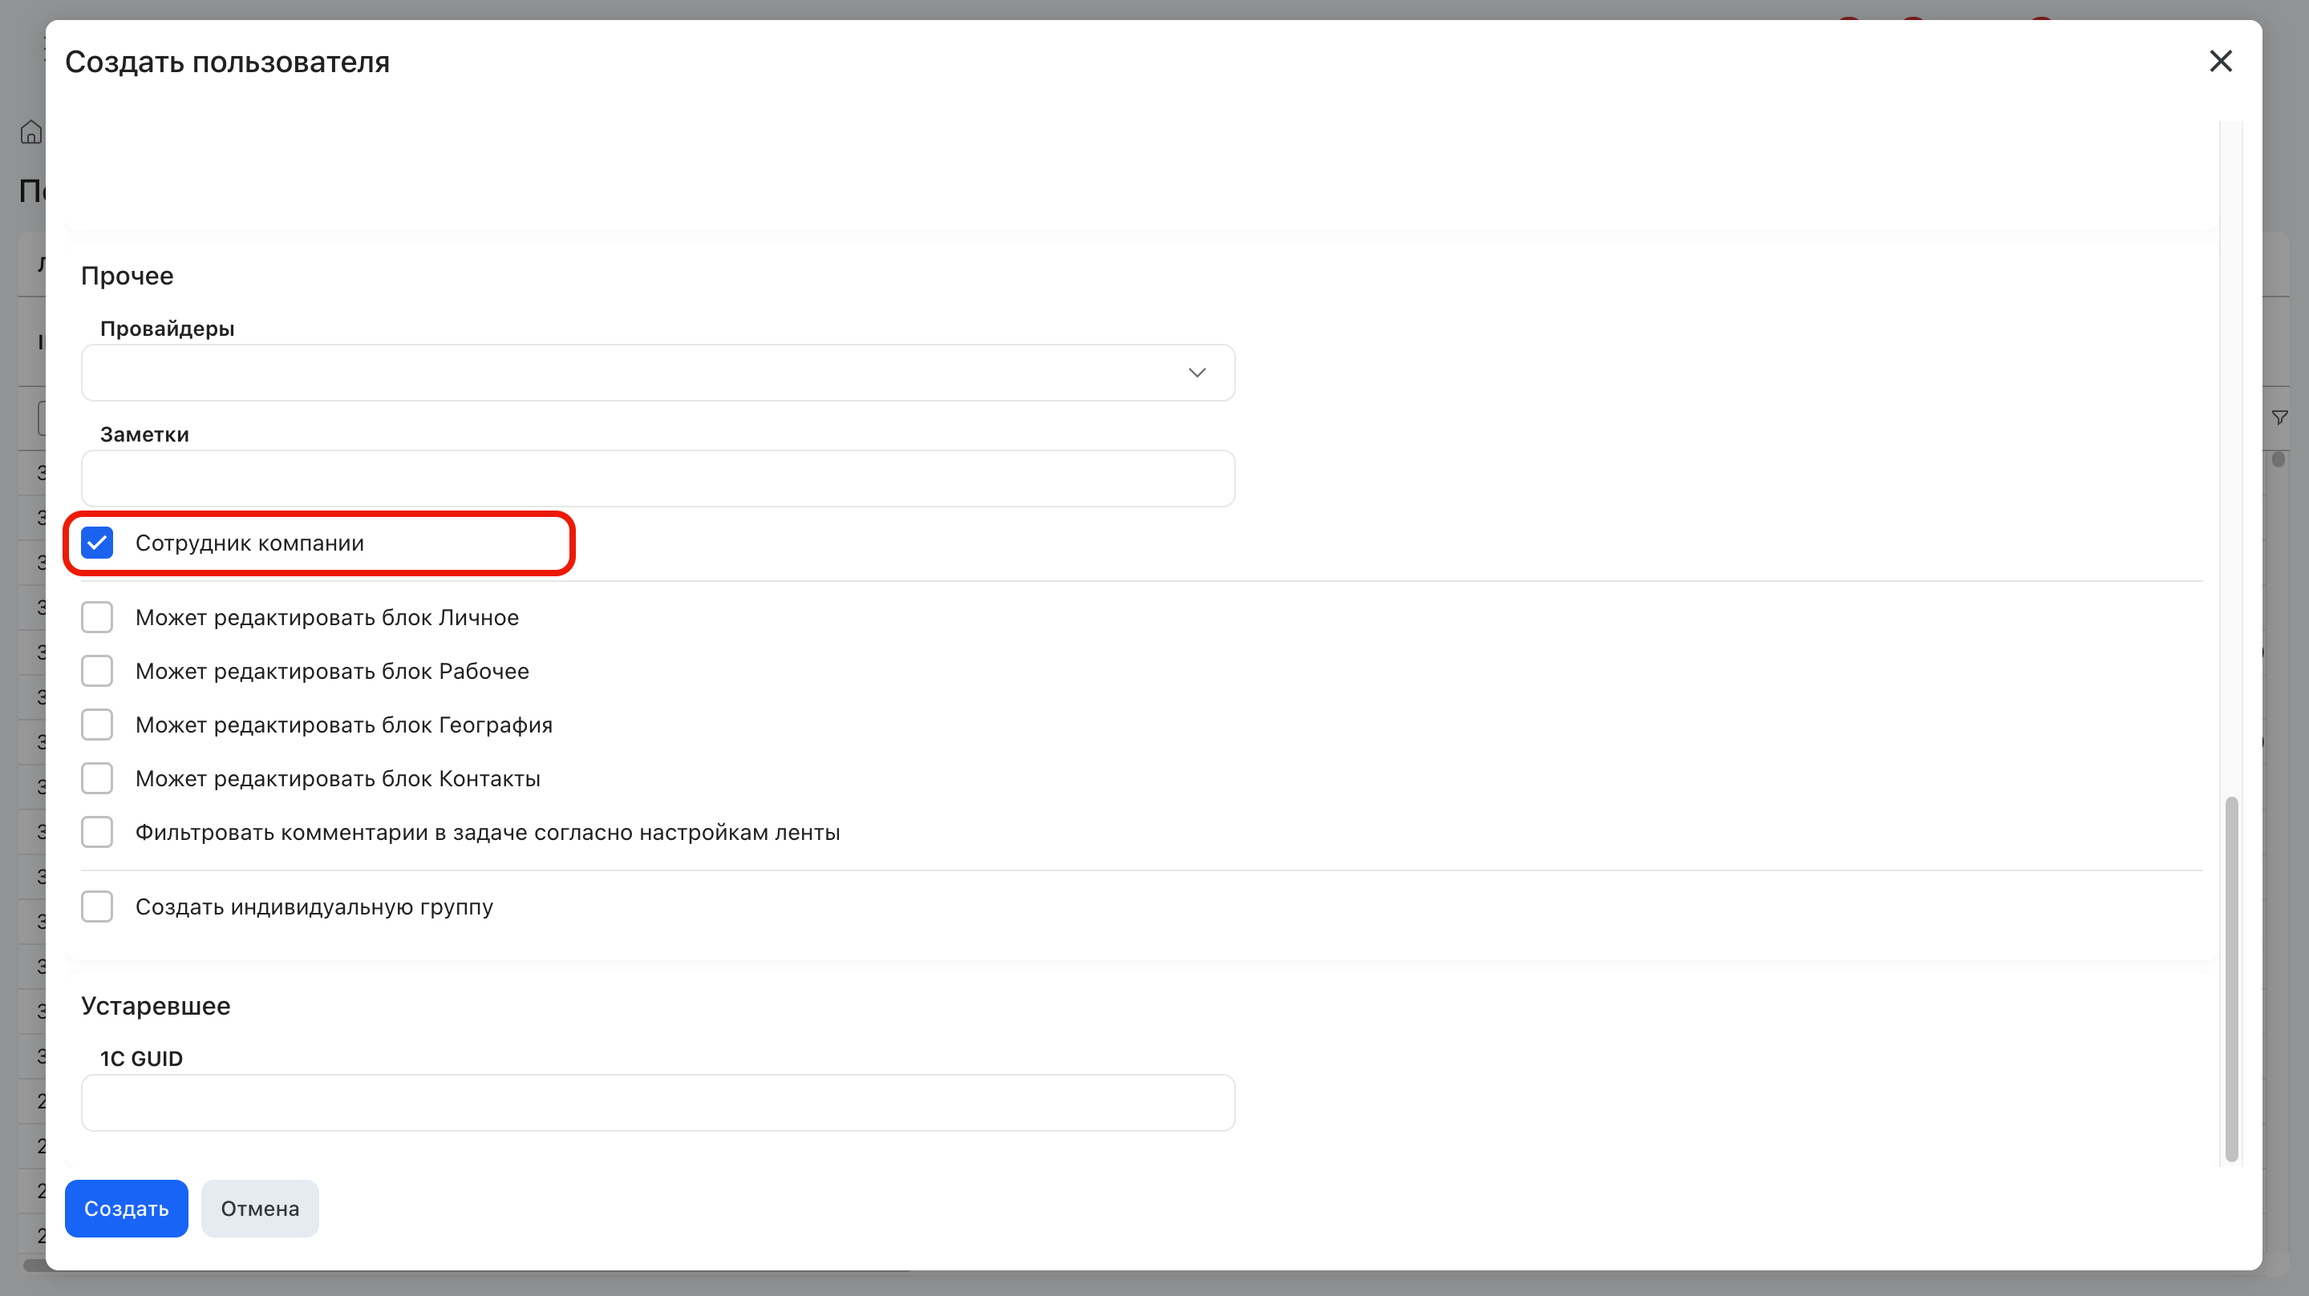Screen dimensions: 2309x1296
Task: Click the background page horizontal scrollbar
Action: [x=466, y=1266]
